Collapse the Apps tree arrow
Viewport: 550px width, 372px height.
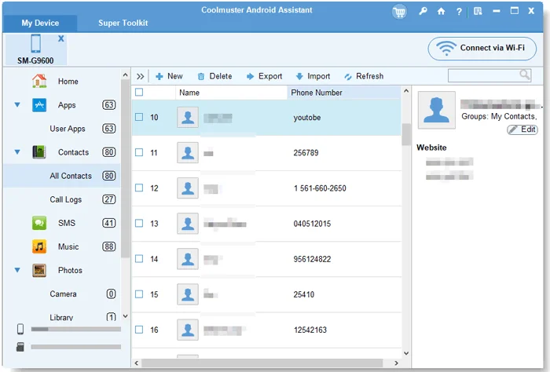[17, 104]
